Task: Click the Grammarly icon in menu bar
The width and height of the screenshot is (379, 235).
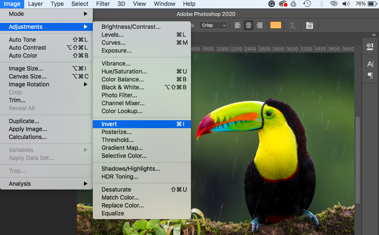Action: coord(272,4)
